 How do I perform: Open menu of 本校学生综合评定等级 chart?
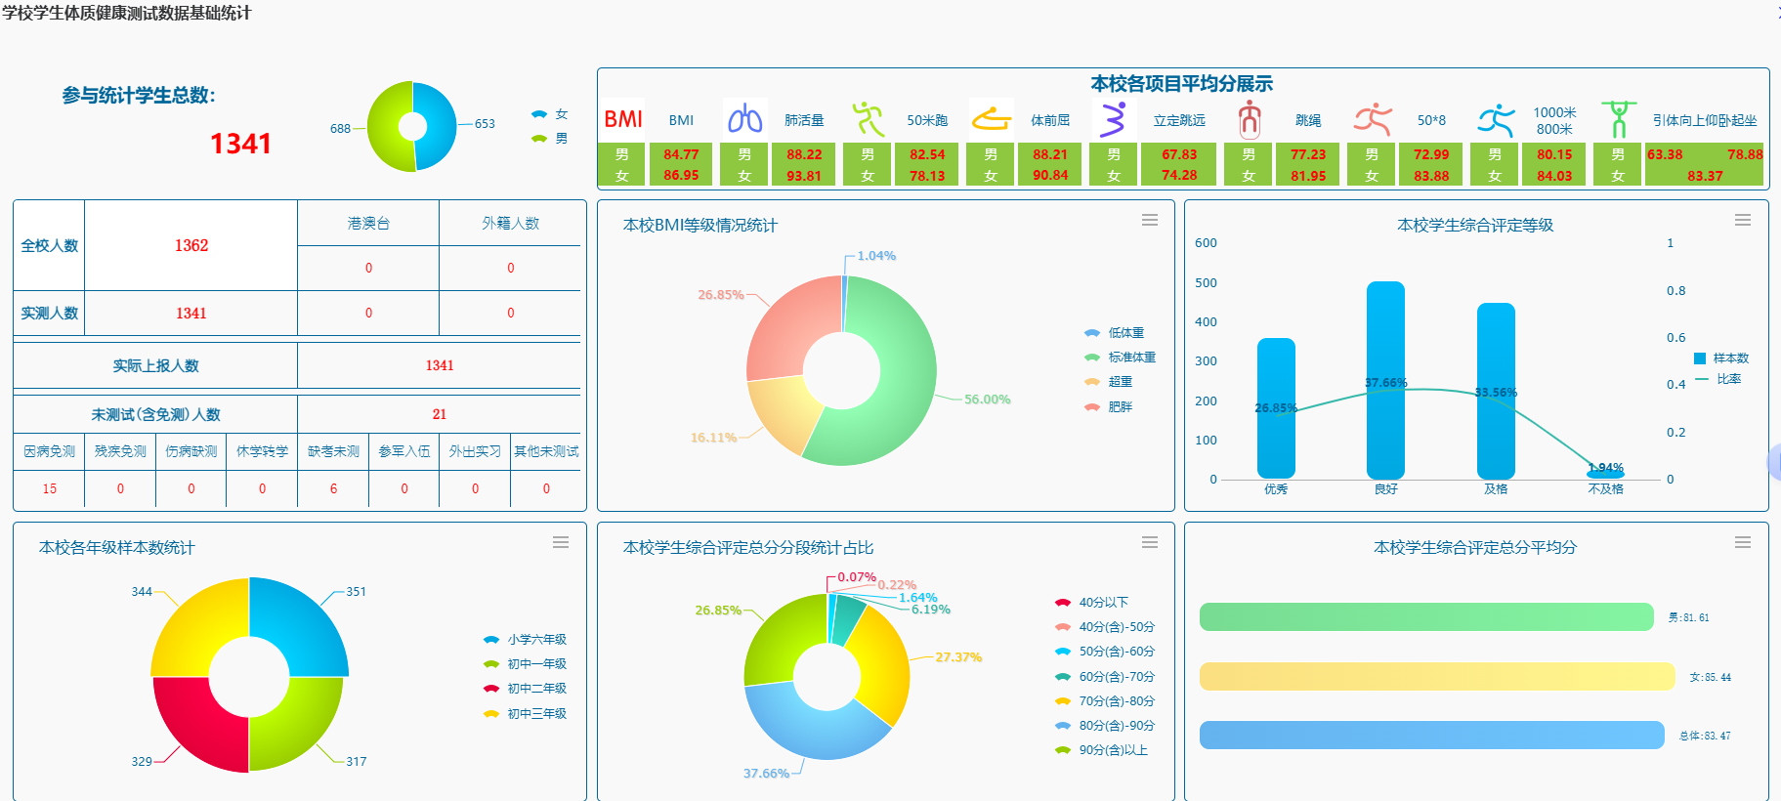tap(1742, 221)
